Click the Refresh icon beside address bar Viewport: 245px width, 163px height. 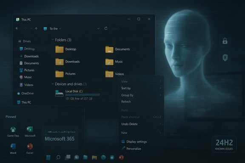tap(106, 28)
